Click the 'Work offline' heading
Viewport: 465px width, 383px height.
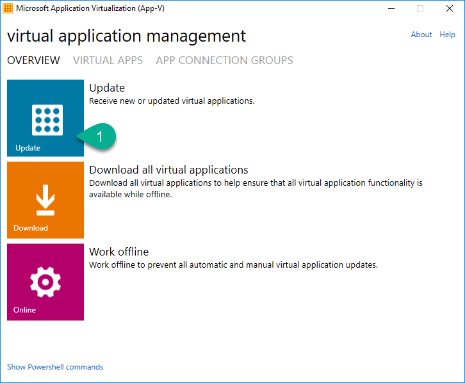pos(119,252)
